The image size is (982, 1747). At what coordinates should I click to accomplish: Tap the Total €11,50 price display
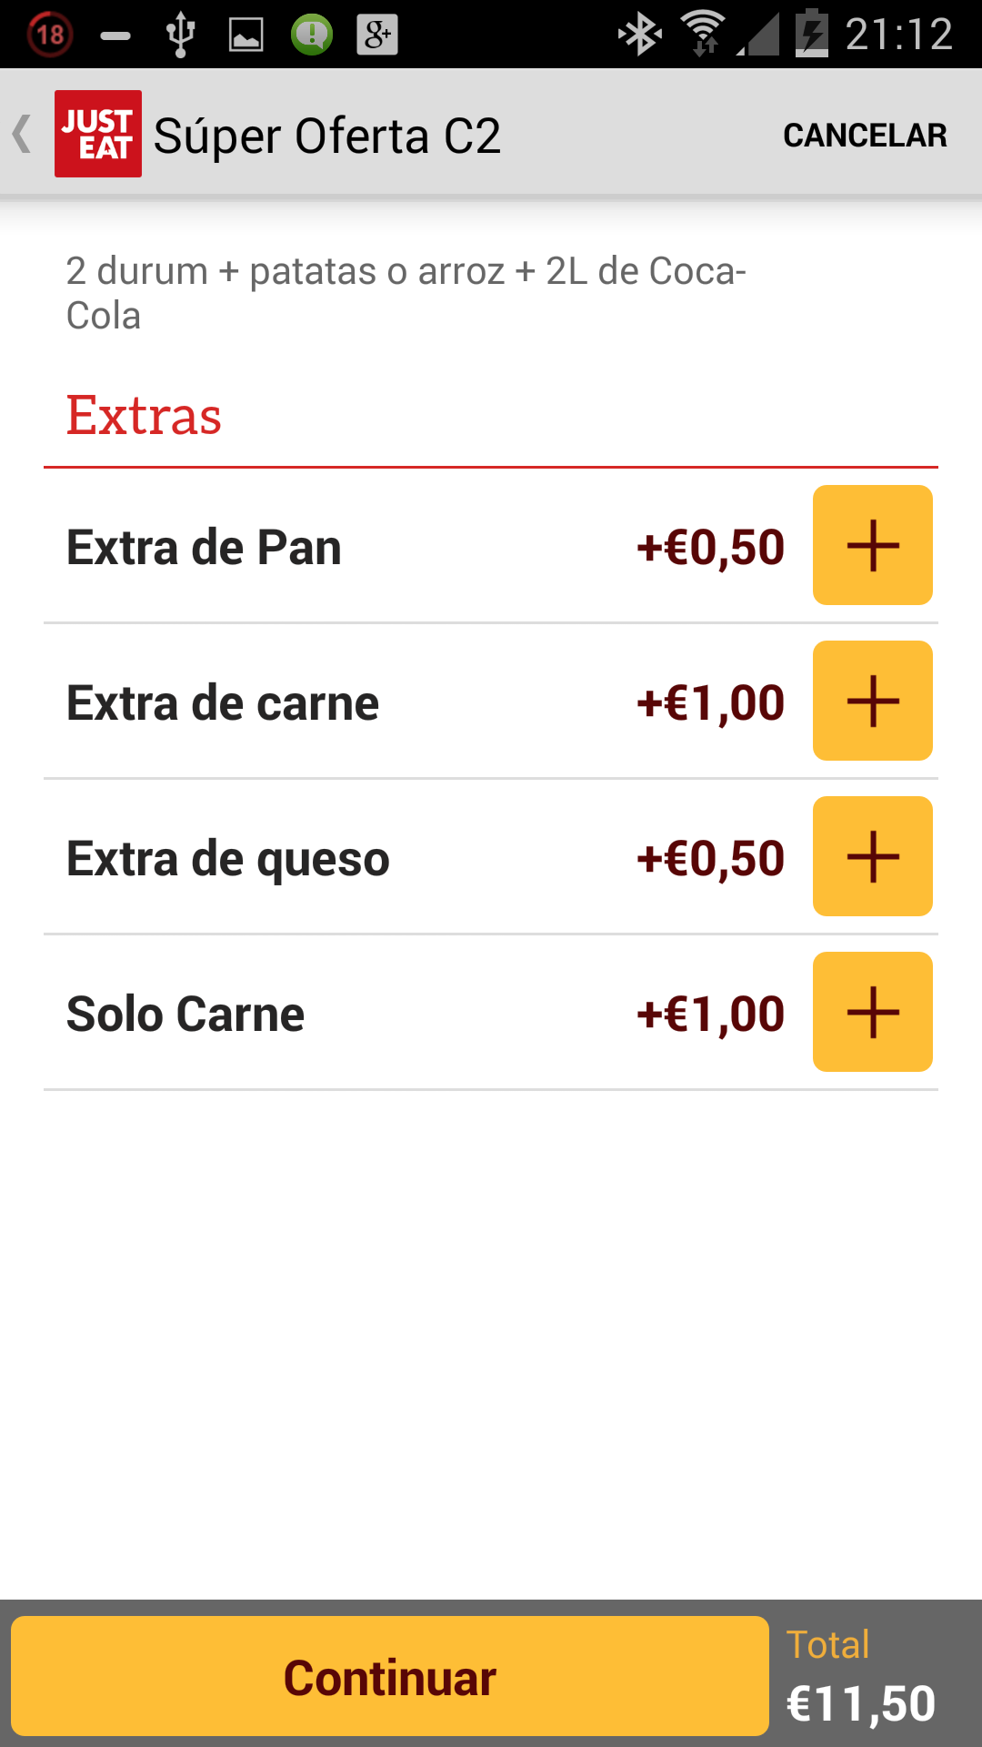[x=860, y=1677]
